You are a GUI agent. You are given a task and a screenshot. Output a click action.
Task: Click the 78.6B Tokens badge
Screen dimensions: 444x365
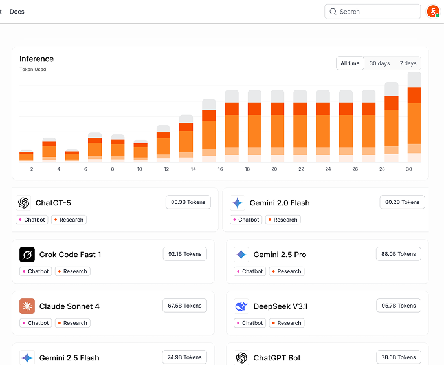pos(399,357)
